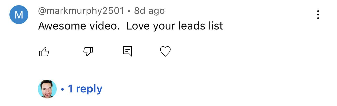Show the hidden reply under the comment
Screen dimensions: 337x106
(85, 89)
